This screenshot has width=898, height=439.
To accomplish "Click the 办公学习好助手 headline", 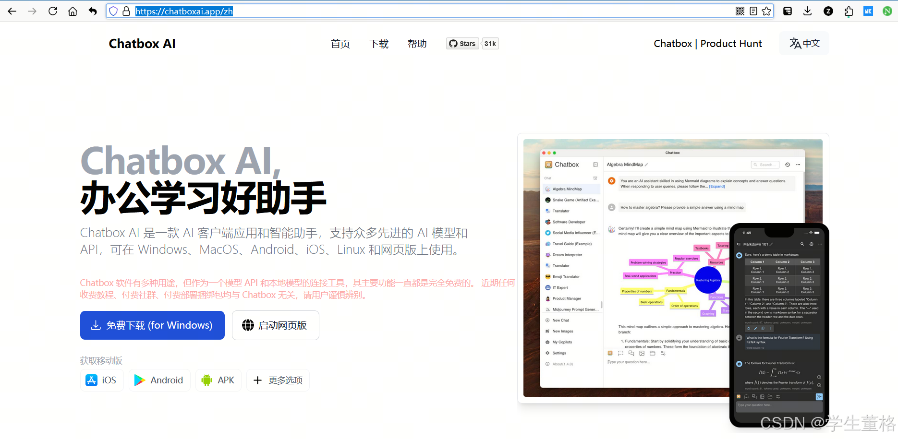I will point(204,198).
